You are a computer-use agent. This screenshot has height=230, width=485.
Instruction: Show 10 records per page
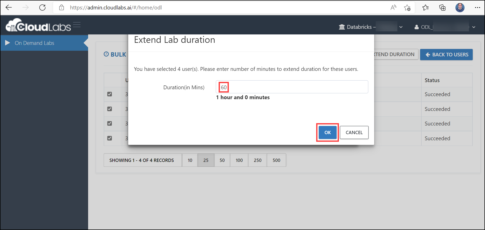click(x=190, y=160)
